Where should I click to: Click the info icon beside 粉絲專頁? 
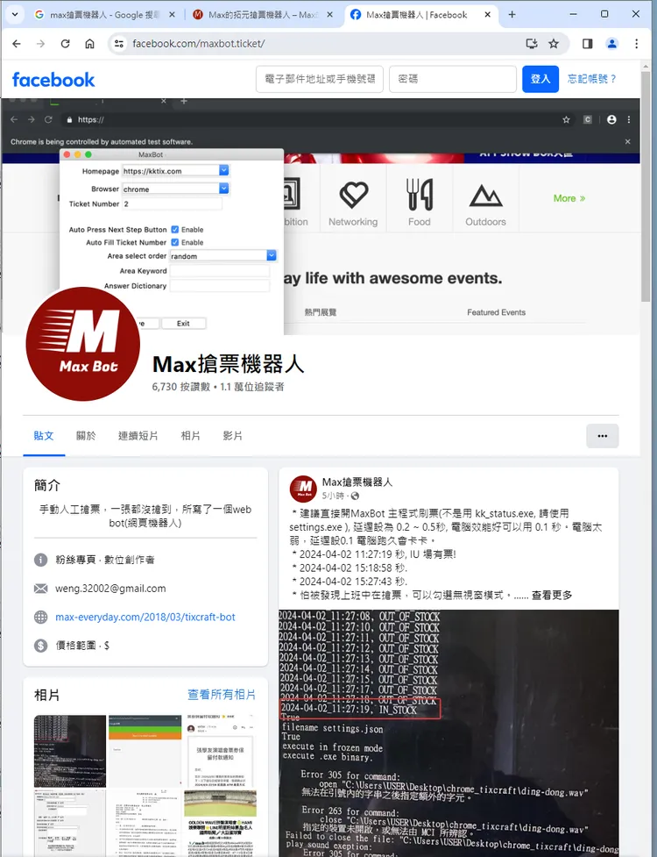click(x=41, y=560)
